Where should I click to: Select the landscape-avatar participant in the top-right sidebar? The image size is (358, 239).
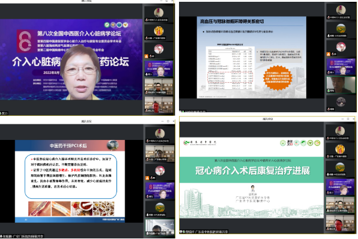[x=341, y=30]
